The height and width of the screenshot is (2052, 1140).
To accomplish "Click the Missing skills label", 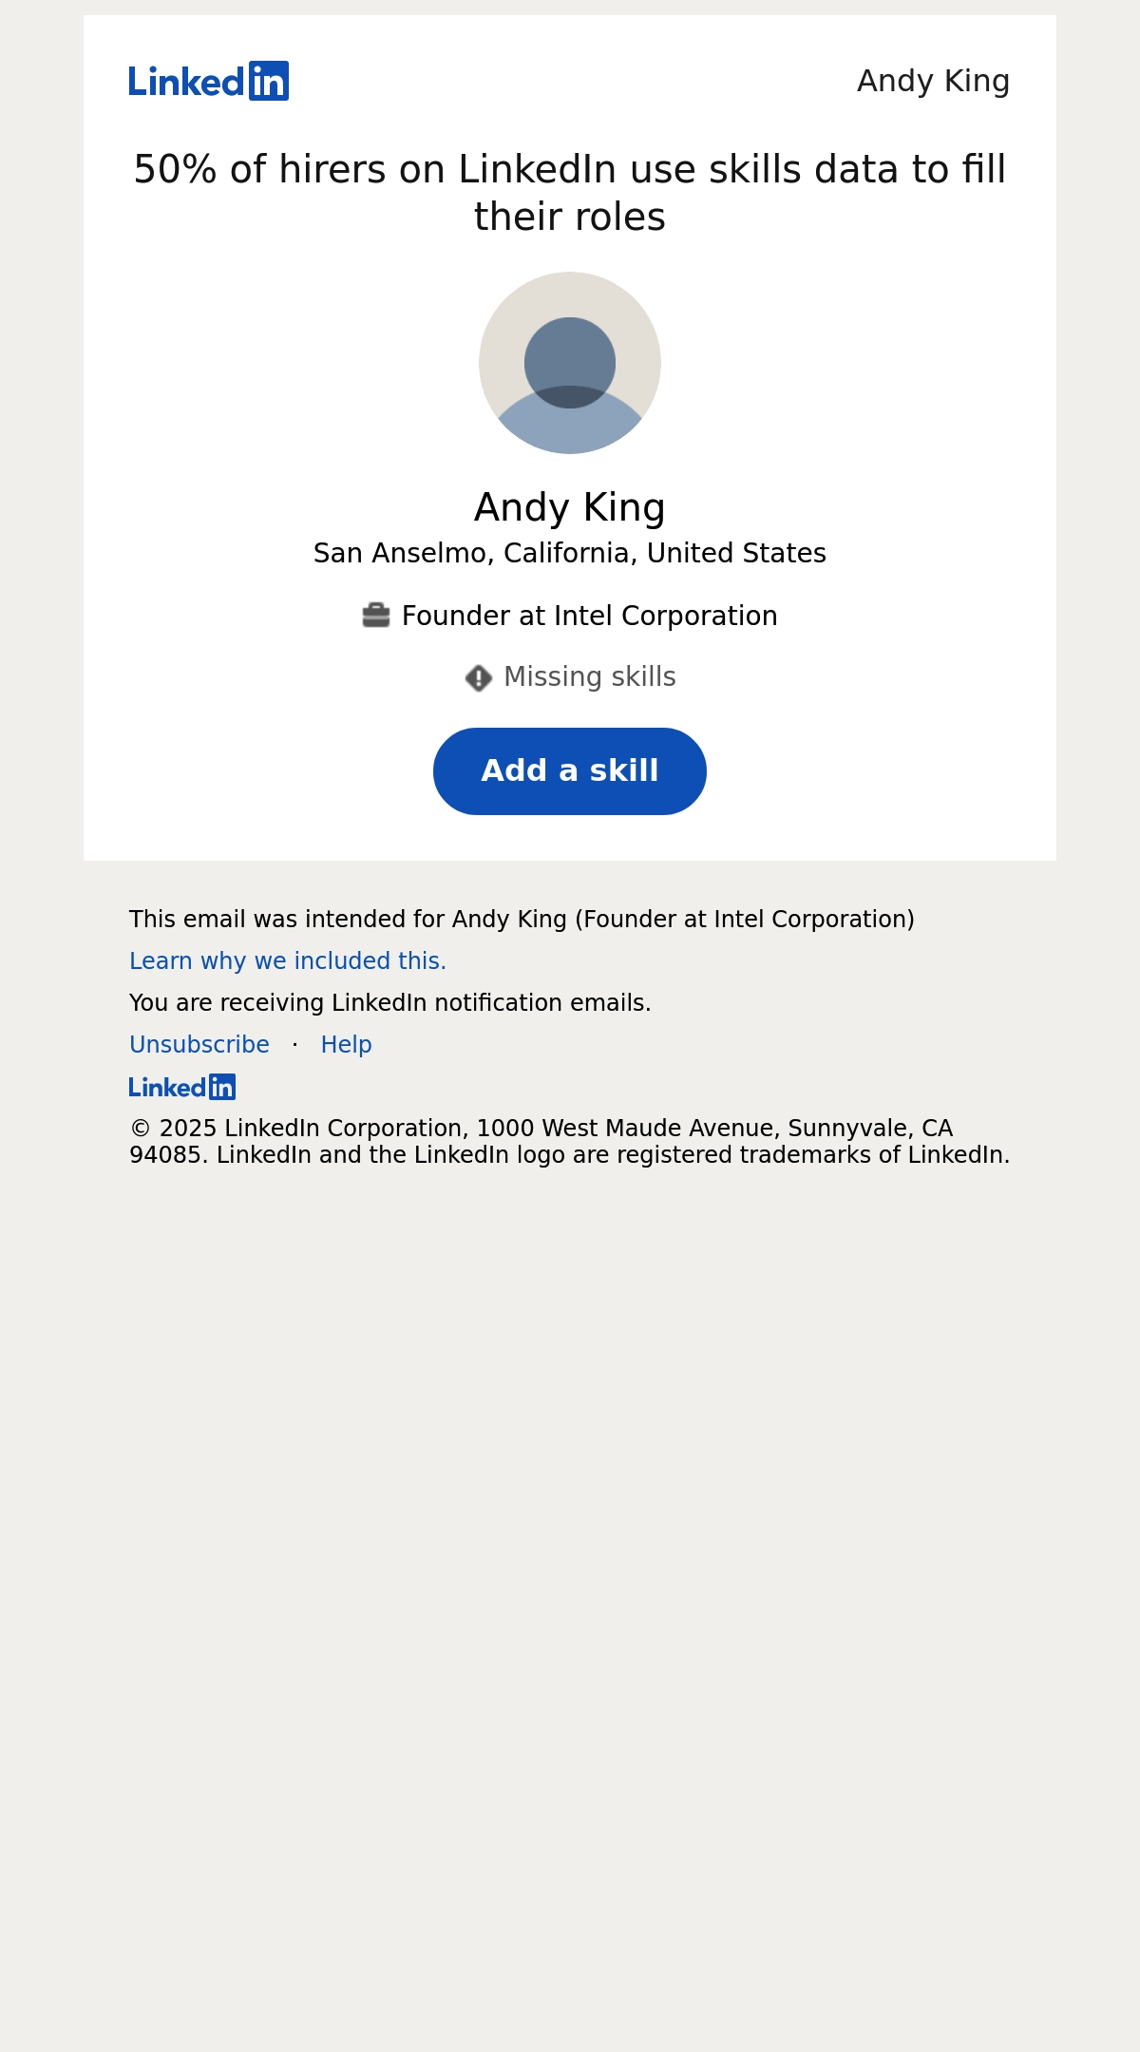I will tap(590, 677).
